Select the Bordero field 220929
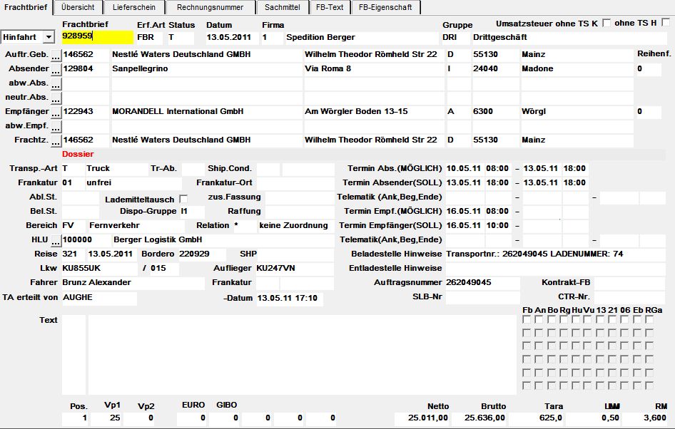Viewport: 675px width, 429px height. coord(202,254)
